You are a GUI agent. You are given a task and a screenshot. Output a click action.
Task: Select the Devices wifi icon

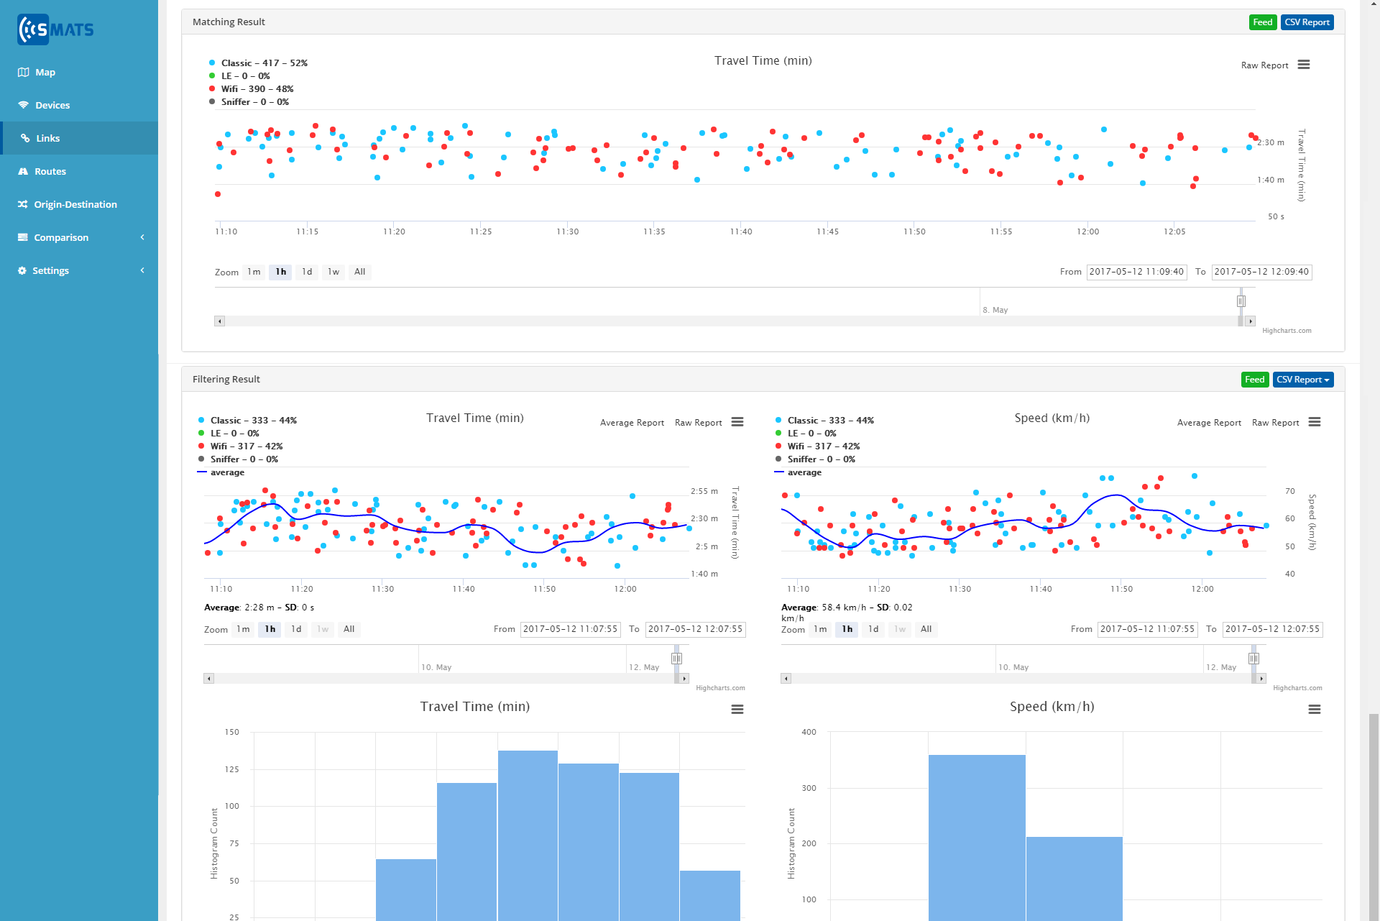coord(24,105)
